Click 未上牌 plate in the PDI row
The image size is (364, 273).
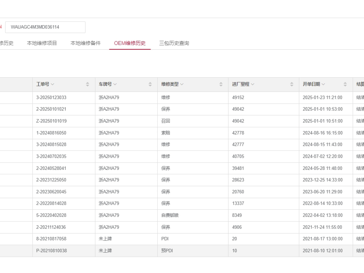coord(105,239)
